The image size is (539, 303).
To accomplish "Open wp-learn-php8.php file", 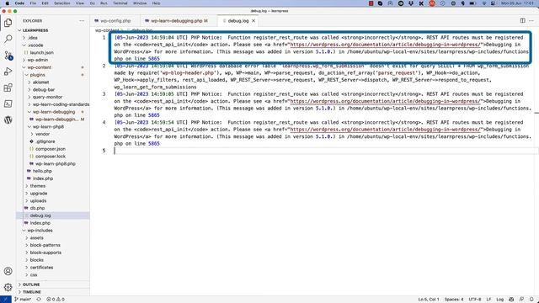I will (55, 164).
